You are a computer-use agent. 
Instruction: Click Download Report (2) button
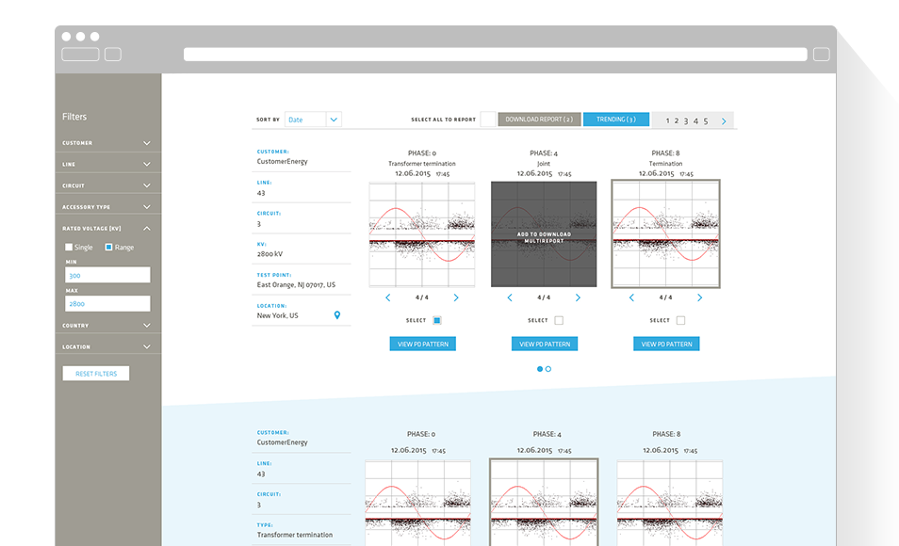point(539,120)
